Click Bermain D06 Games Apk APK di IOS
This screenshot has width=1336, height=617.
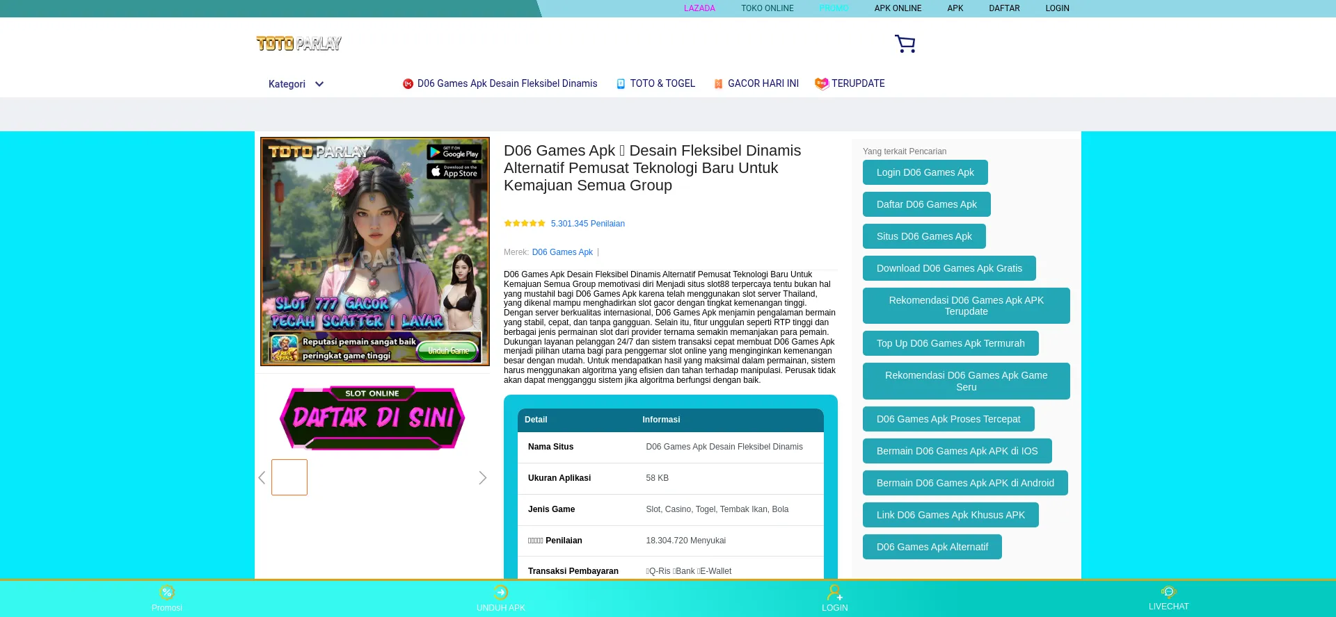click(x=957, y=451)
